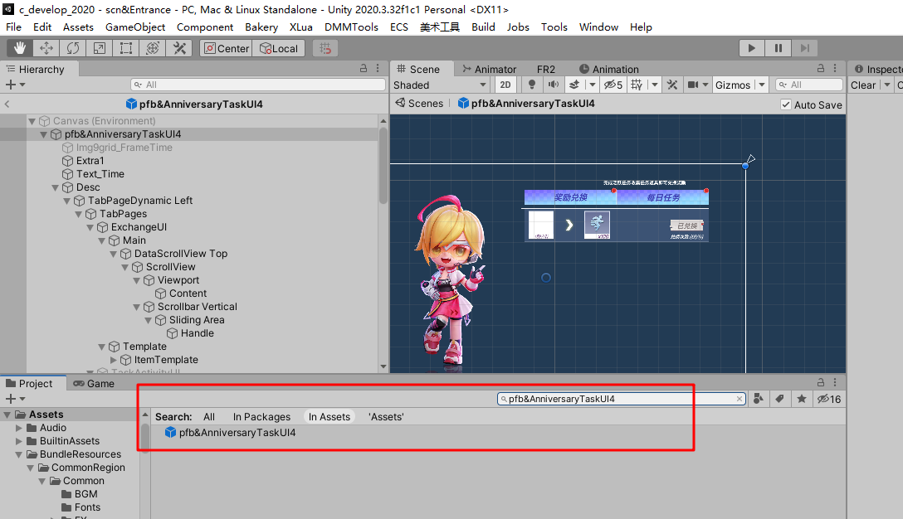This screenshot has height=519, width=903.
Task: Toggle grid snapping icon in toolbar
Action: coord(325,48)
